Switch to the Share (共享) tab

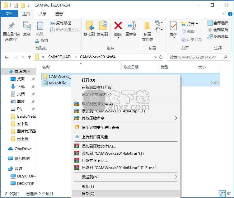pos(43,14)
